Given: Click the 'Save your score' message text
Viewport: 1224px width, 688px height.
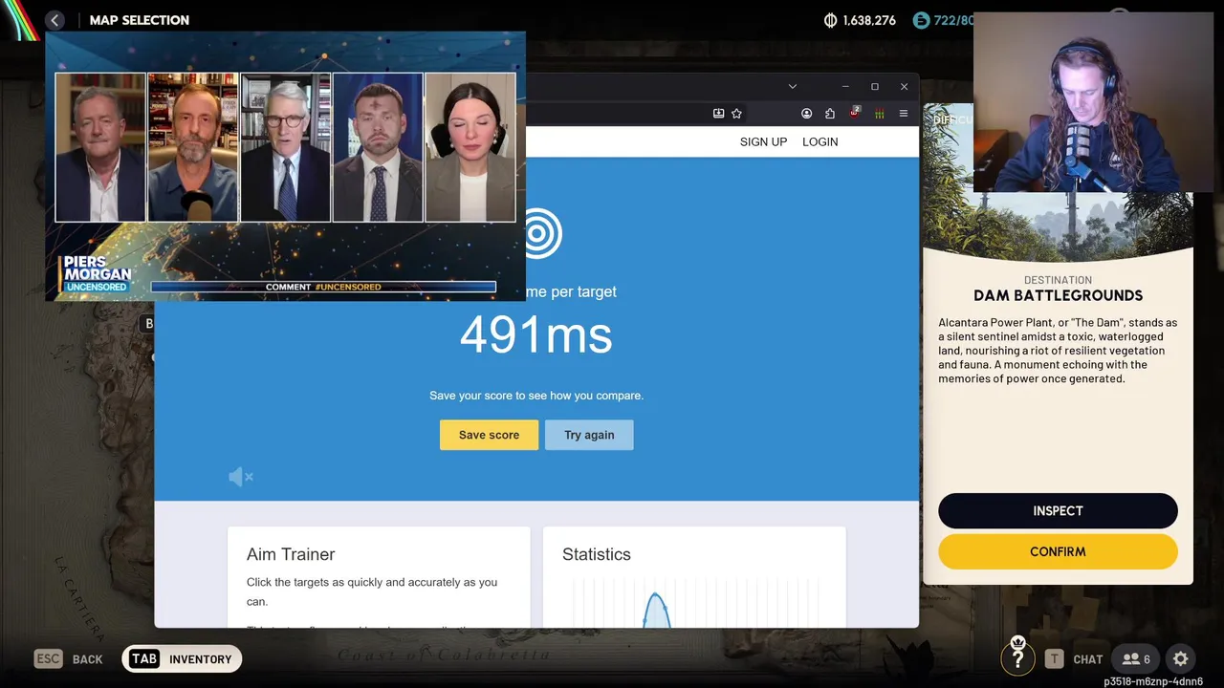Looking at the screenshot, I should [x=536, y=396].
